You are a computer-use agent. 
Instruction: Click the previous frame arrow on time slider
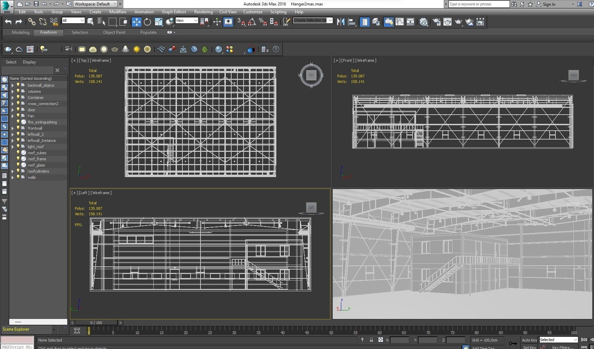pyautogui.click(x=72, y=322)
